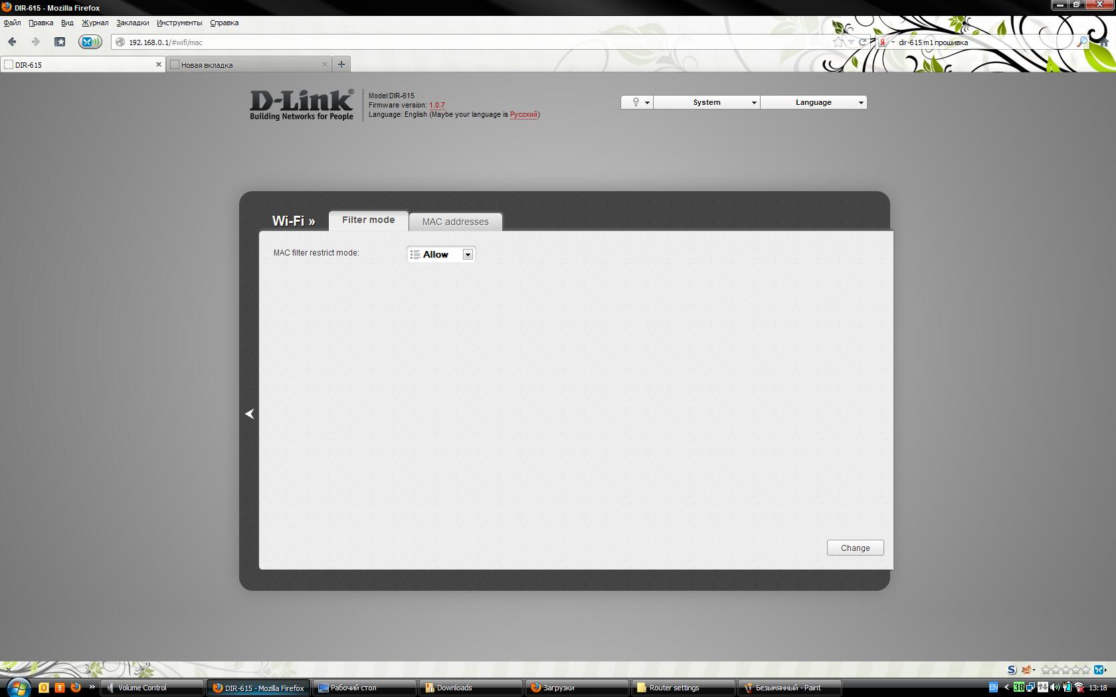
Task: Reload the page using the refresh icon
Action: (x=863, y=42)
